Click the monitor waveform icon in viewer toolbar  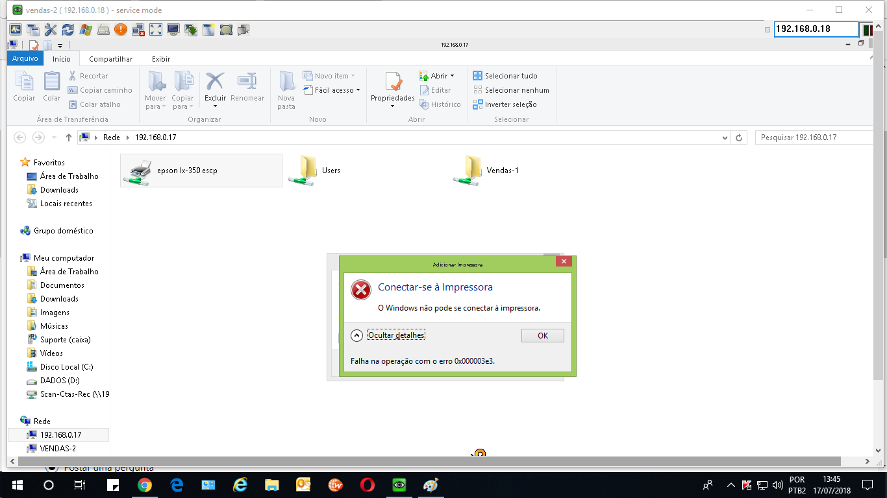click(16, 29)
